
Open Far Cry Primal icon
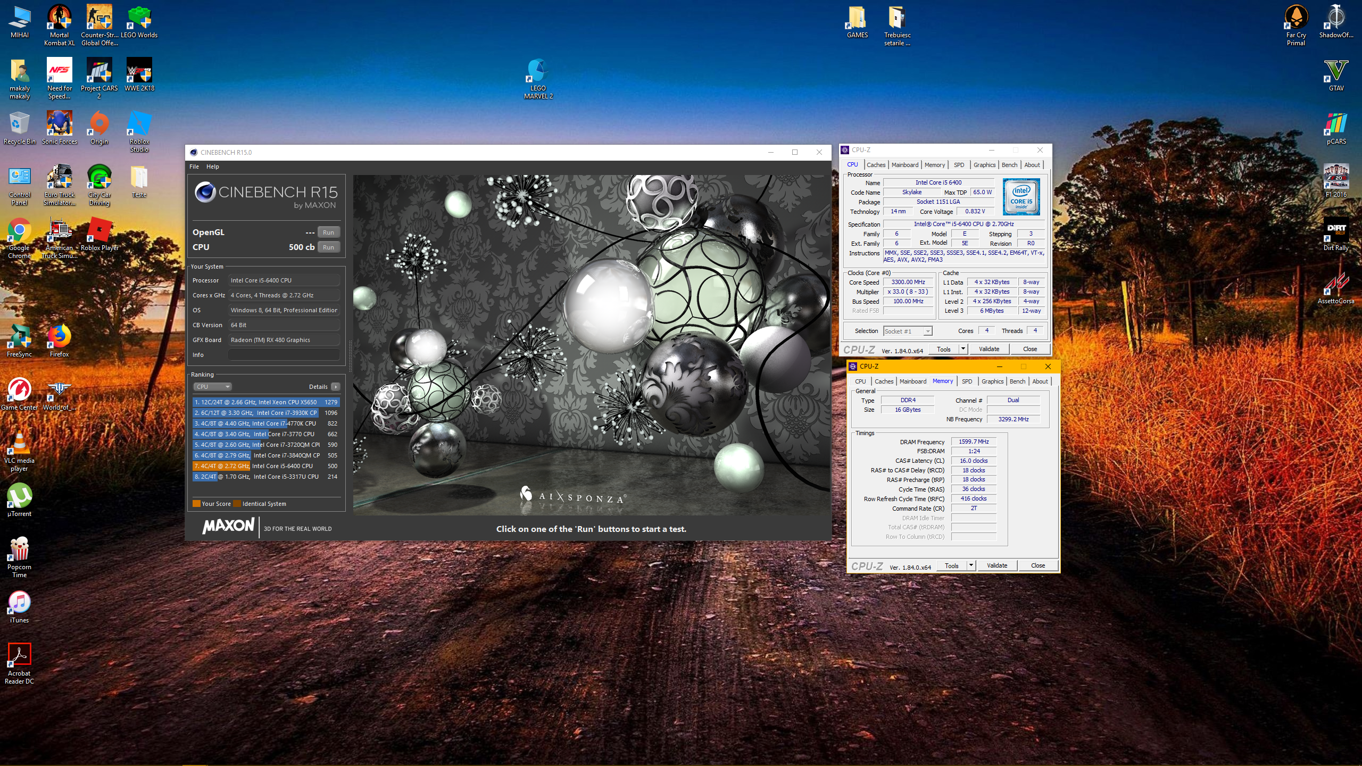[x=1296, y=25]
